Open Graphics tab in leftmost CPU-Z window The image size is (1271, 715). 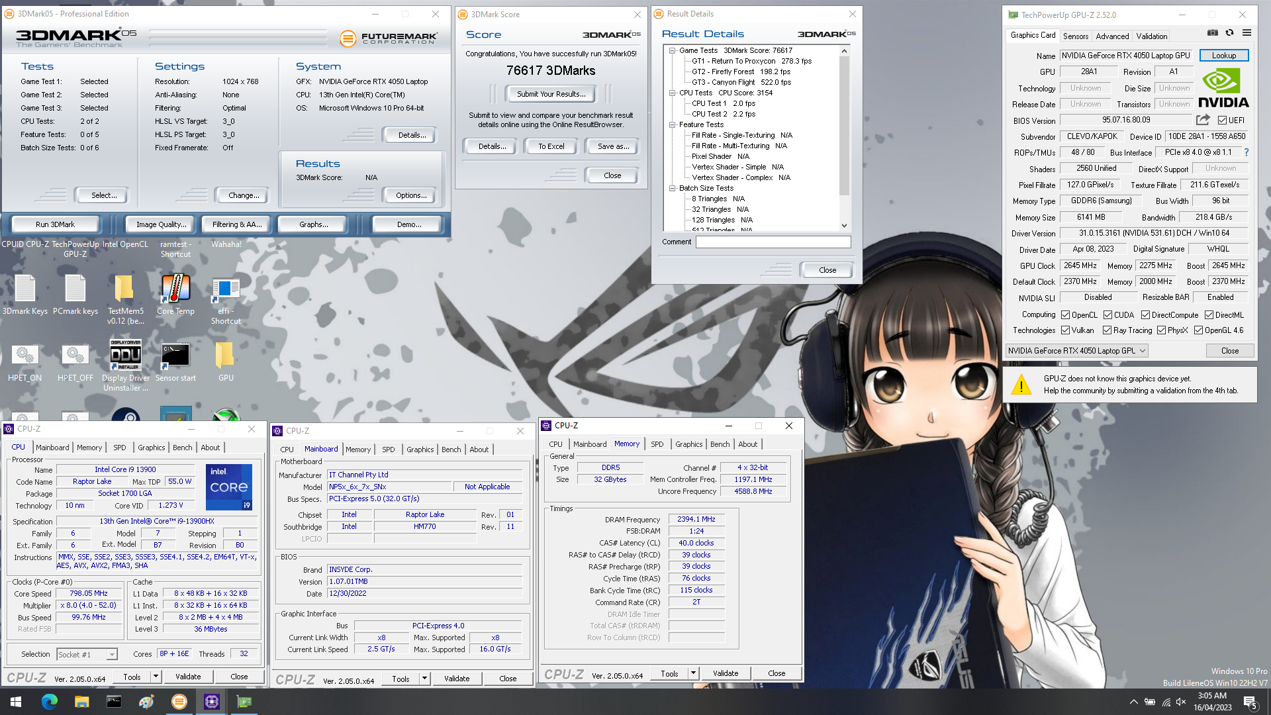click(x=151, y=448)
